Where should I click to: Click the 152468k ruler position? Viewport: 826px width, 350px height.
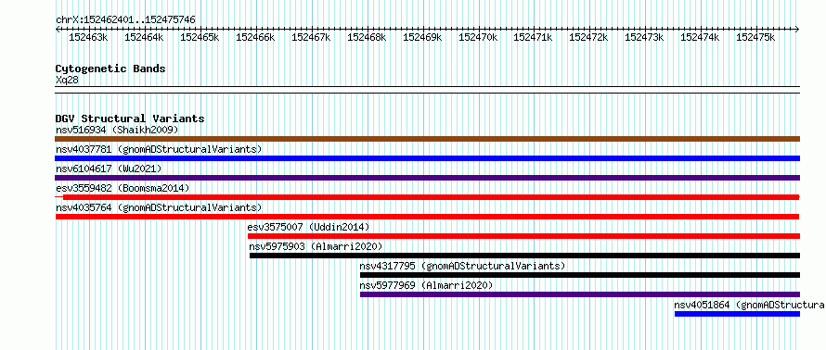click(x=367, y=37)
